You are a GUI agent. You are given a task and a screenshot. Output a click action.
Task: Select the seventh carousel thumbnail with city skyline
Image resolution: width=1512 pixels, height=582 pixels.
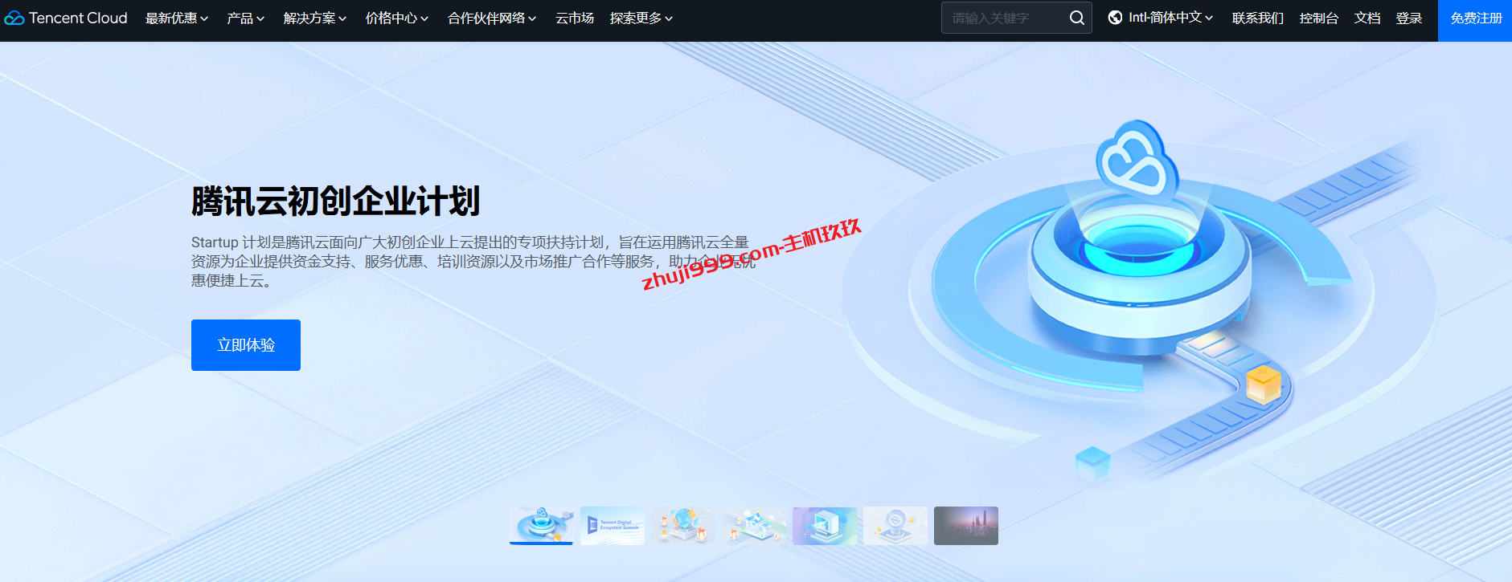(966, 526)
